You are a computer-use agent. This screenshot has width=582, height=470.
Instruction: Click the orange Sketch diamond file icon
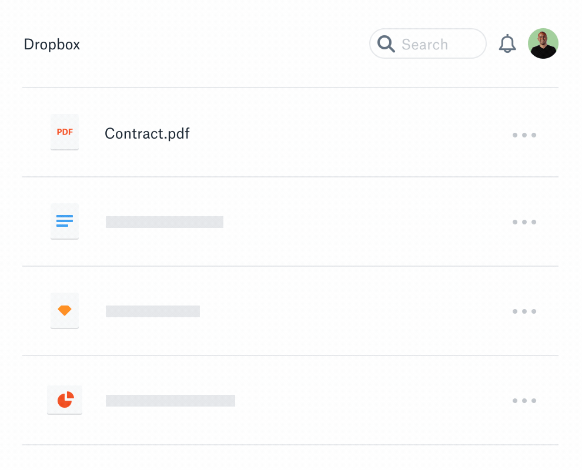[65, 310]
